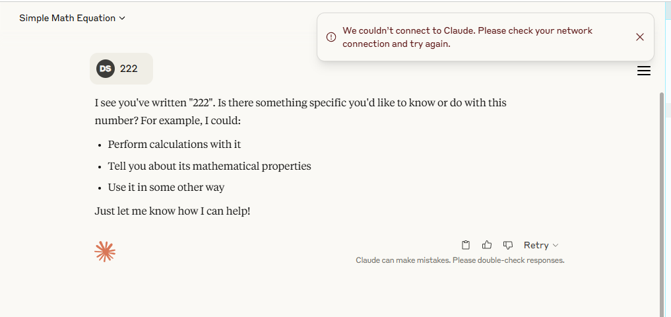Expand the chevron next to Retry
This screenshot has height=317, width=671.
coord(556,246)
